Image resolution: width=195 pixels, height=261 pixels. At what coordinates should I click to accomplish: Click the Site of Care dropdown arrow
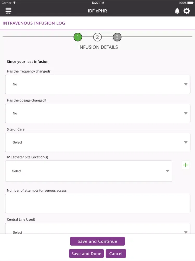pos(186,143)
